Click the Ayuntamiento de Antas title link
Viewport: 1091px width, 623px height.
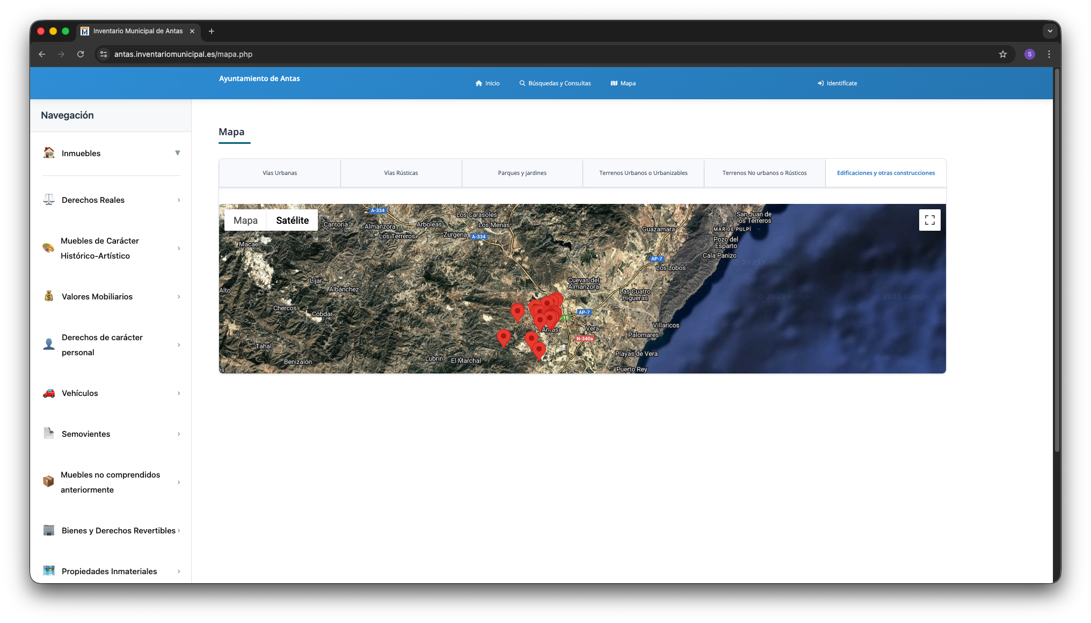click(259, 78)
